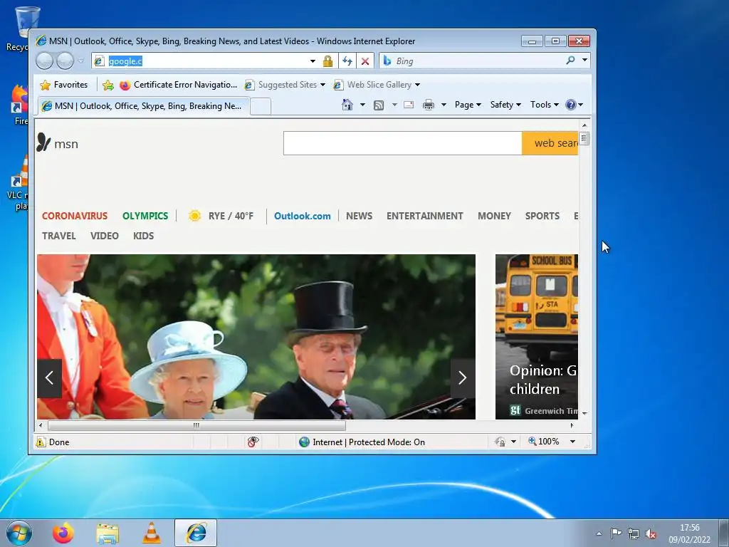This screenshot has width=729, height=547.
Task: Open the NEWS section
Action: (359, 216)
